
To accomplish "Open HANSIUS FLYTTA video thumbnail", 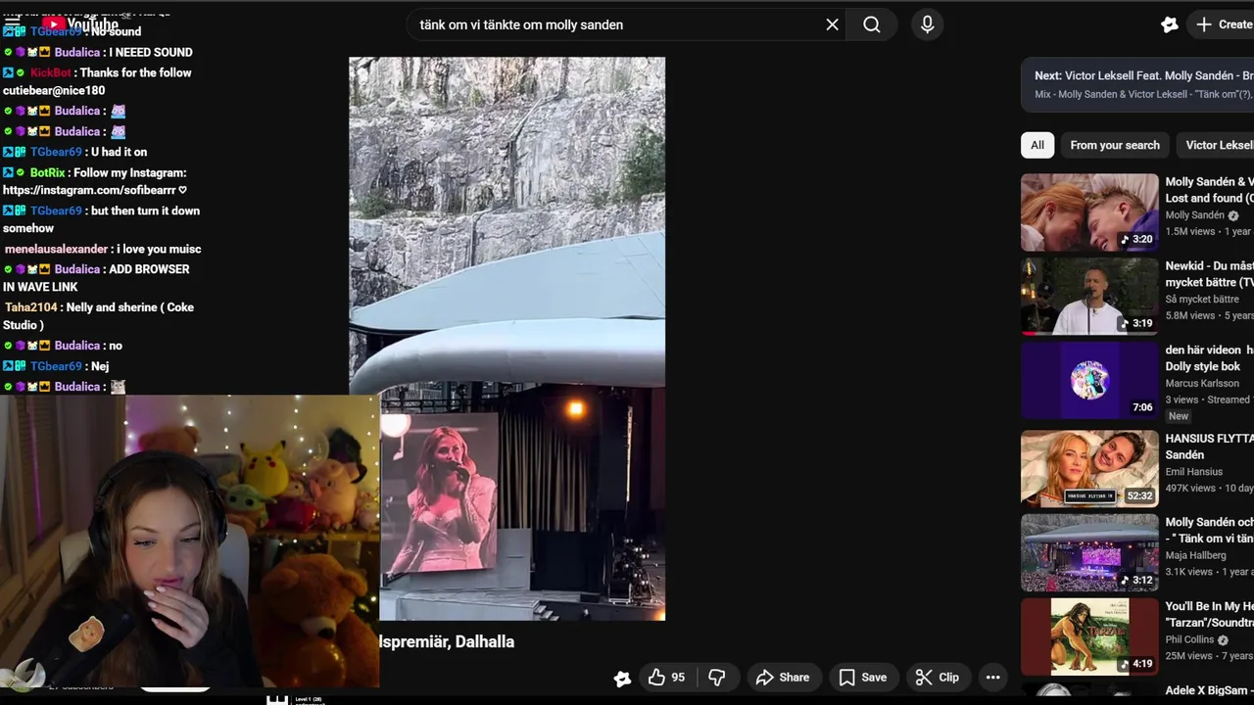I will tap(1089, 468).
